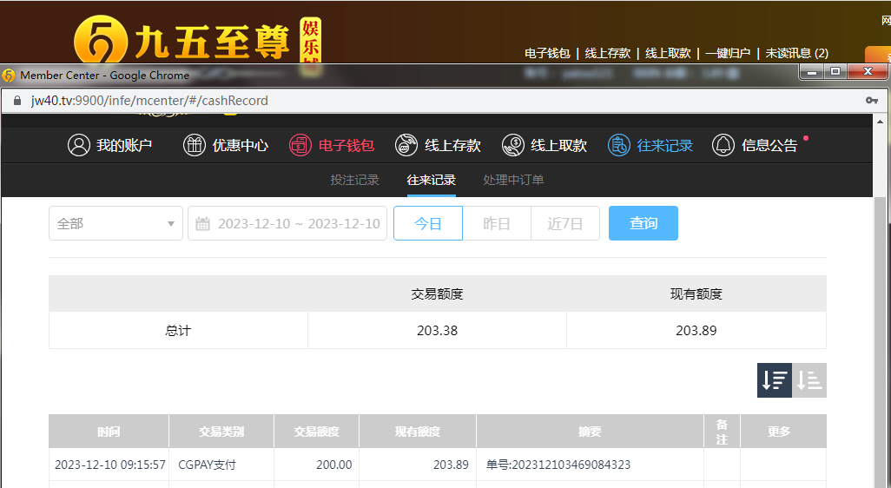Click the 203.38 total transaction amount

(437, 330)
